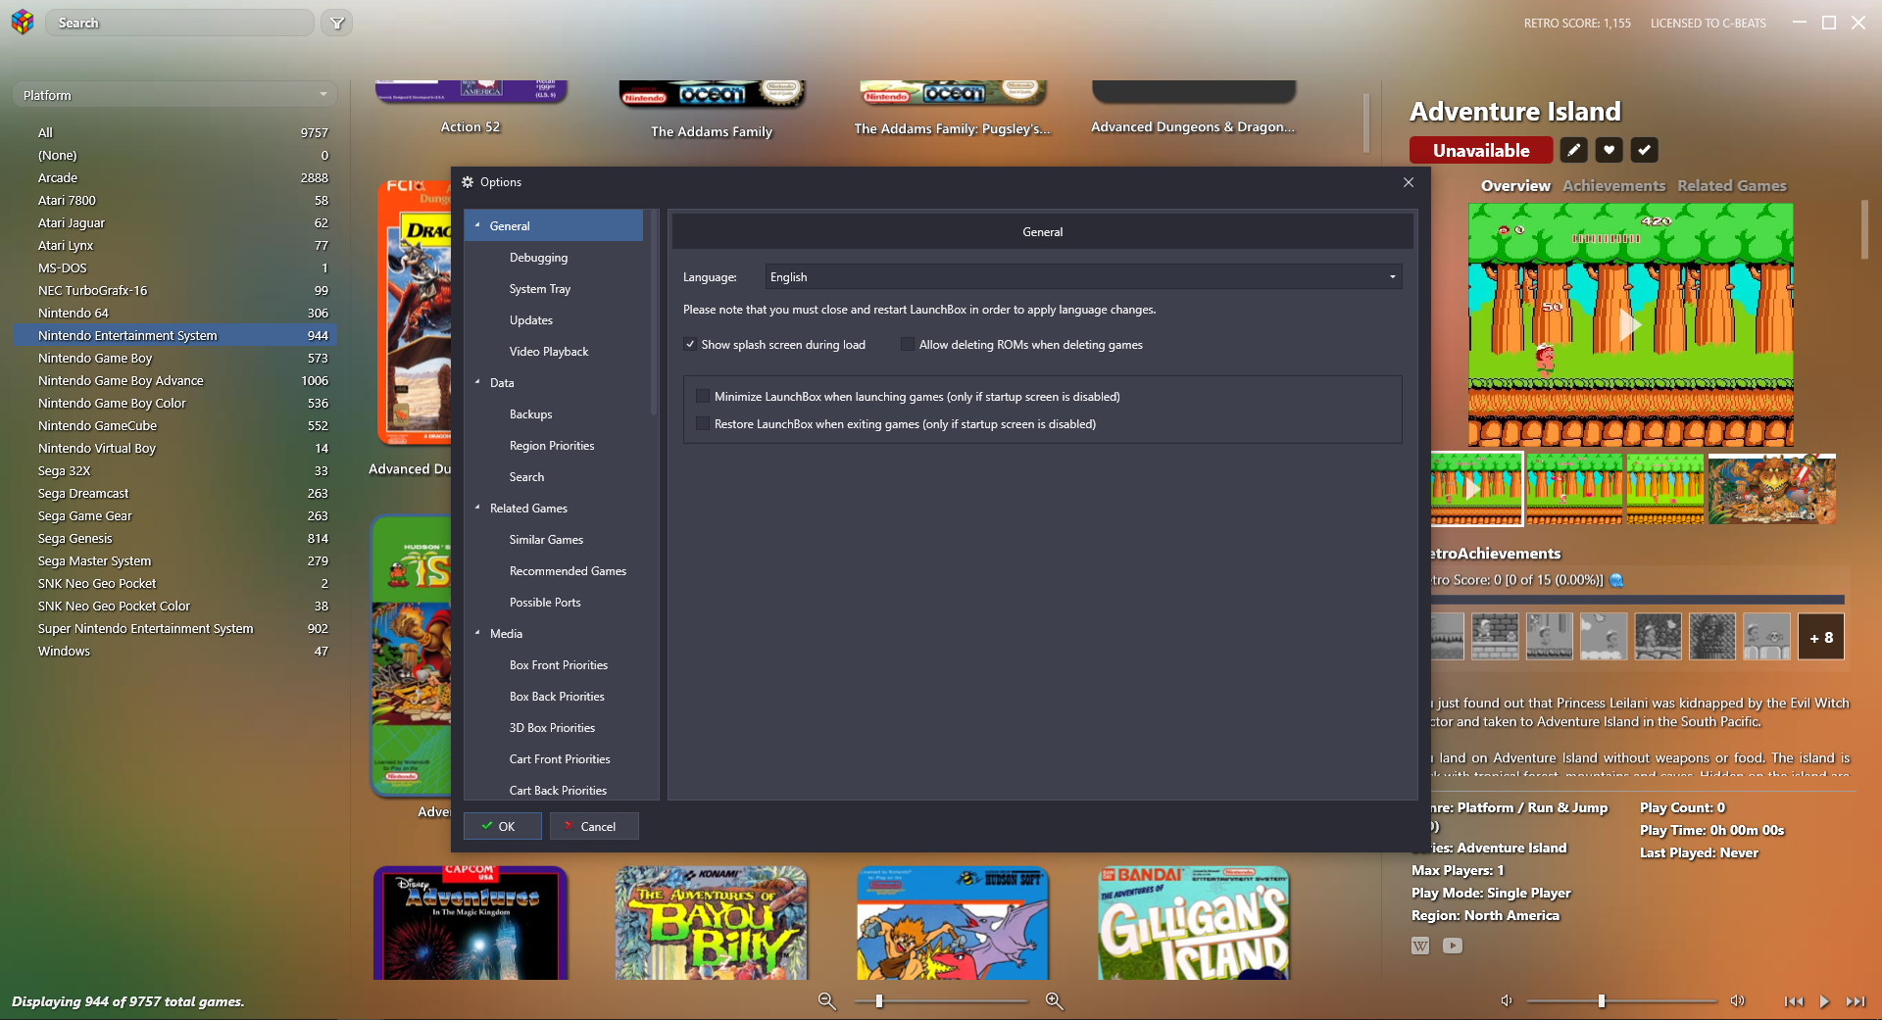This screenshot has width=1882, height=1020.
Task: Toggle Show splash screen during load
Action: click(690, 345)
